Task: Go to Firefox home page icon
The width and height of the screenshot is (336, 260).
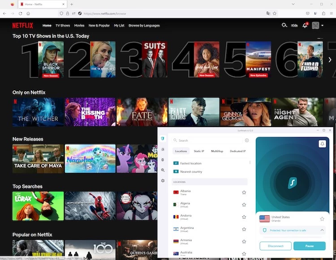Action: click(28, 13)
